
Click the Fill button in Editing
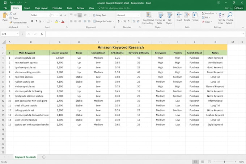coord(205,18)
